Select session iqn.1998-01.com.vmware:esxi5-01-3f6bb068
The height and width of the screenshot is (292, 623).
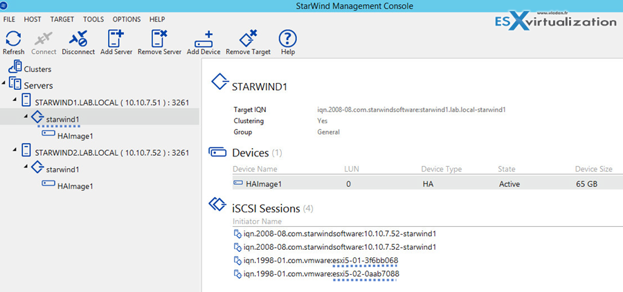click(x=320, y=260)
